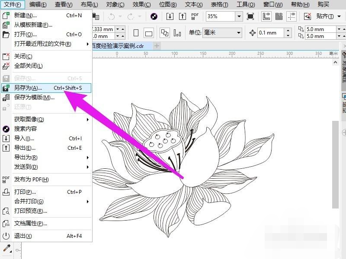Open the 位图 menu
Image resolution: width=346 pixels, height=259 pixels.
(x=168, y=4)
